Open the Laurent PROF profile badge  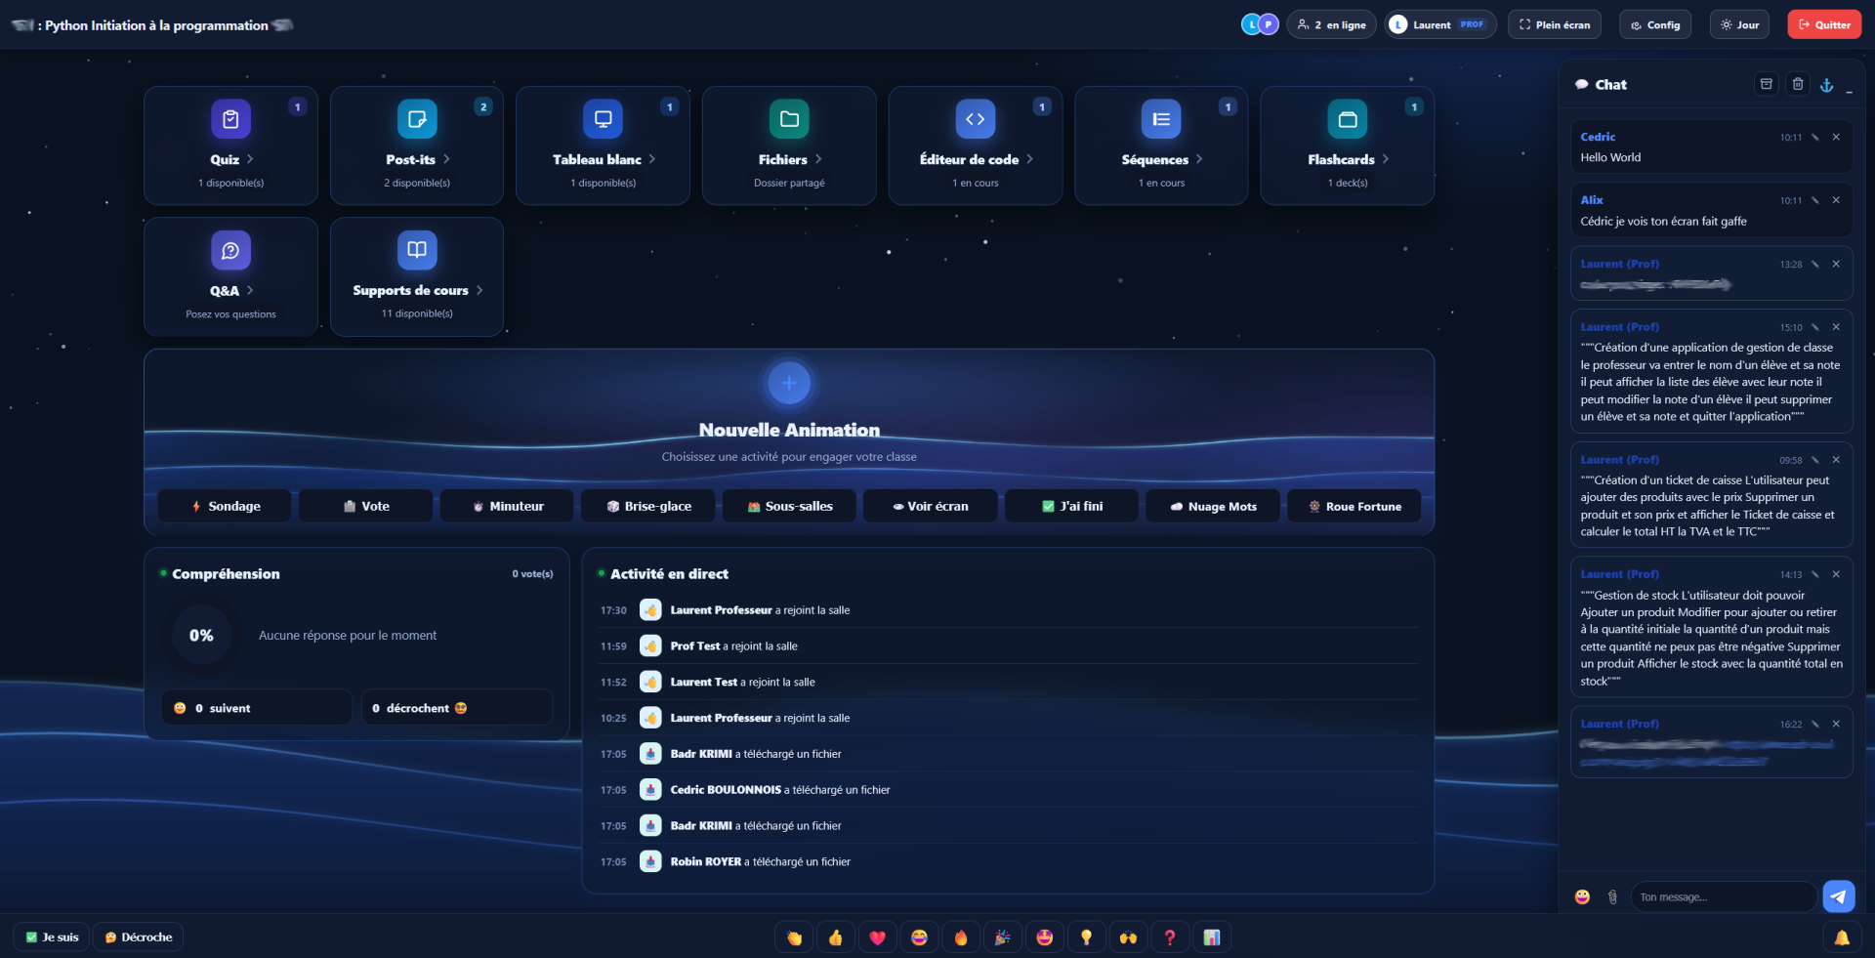pos(1440,24)
